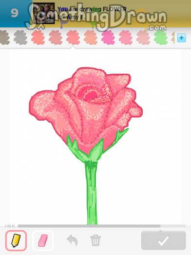Click the turn counter number 9
Image resolution: width=191 pixels, height=255 pixels.
(15, 13)
